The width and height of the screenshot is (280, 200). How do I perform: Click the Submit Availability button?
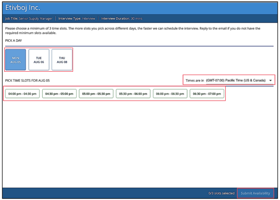point(256,193)
